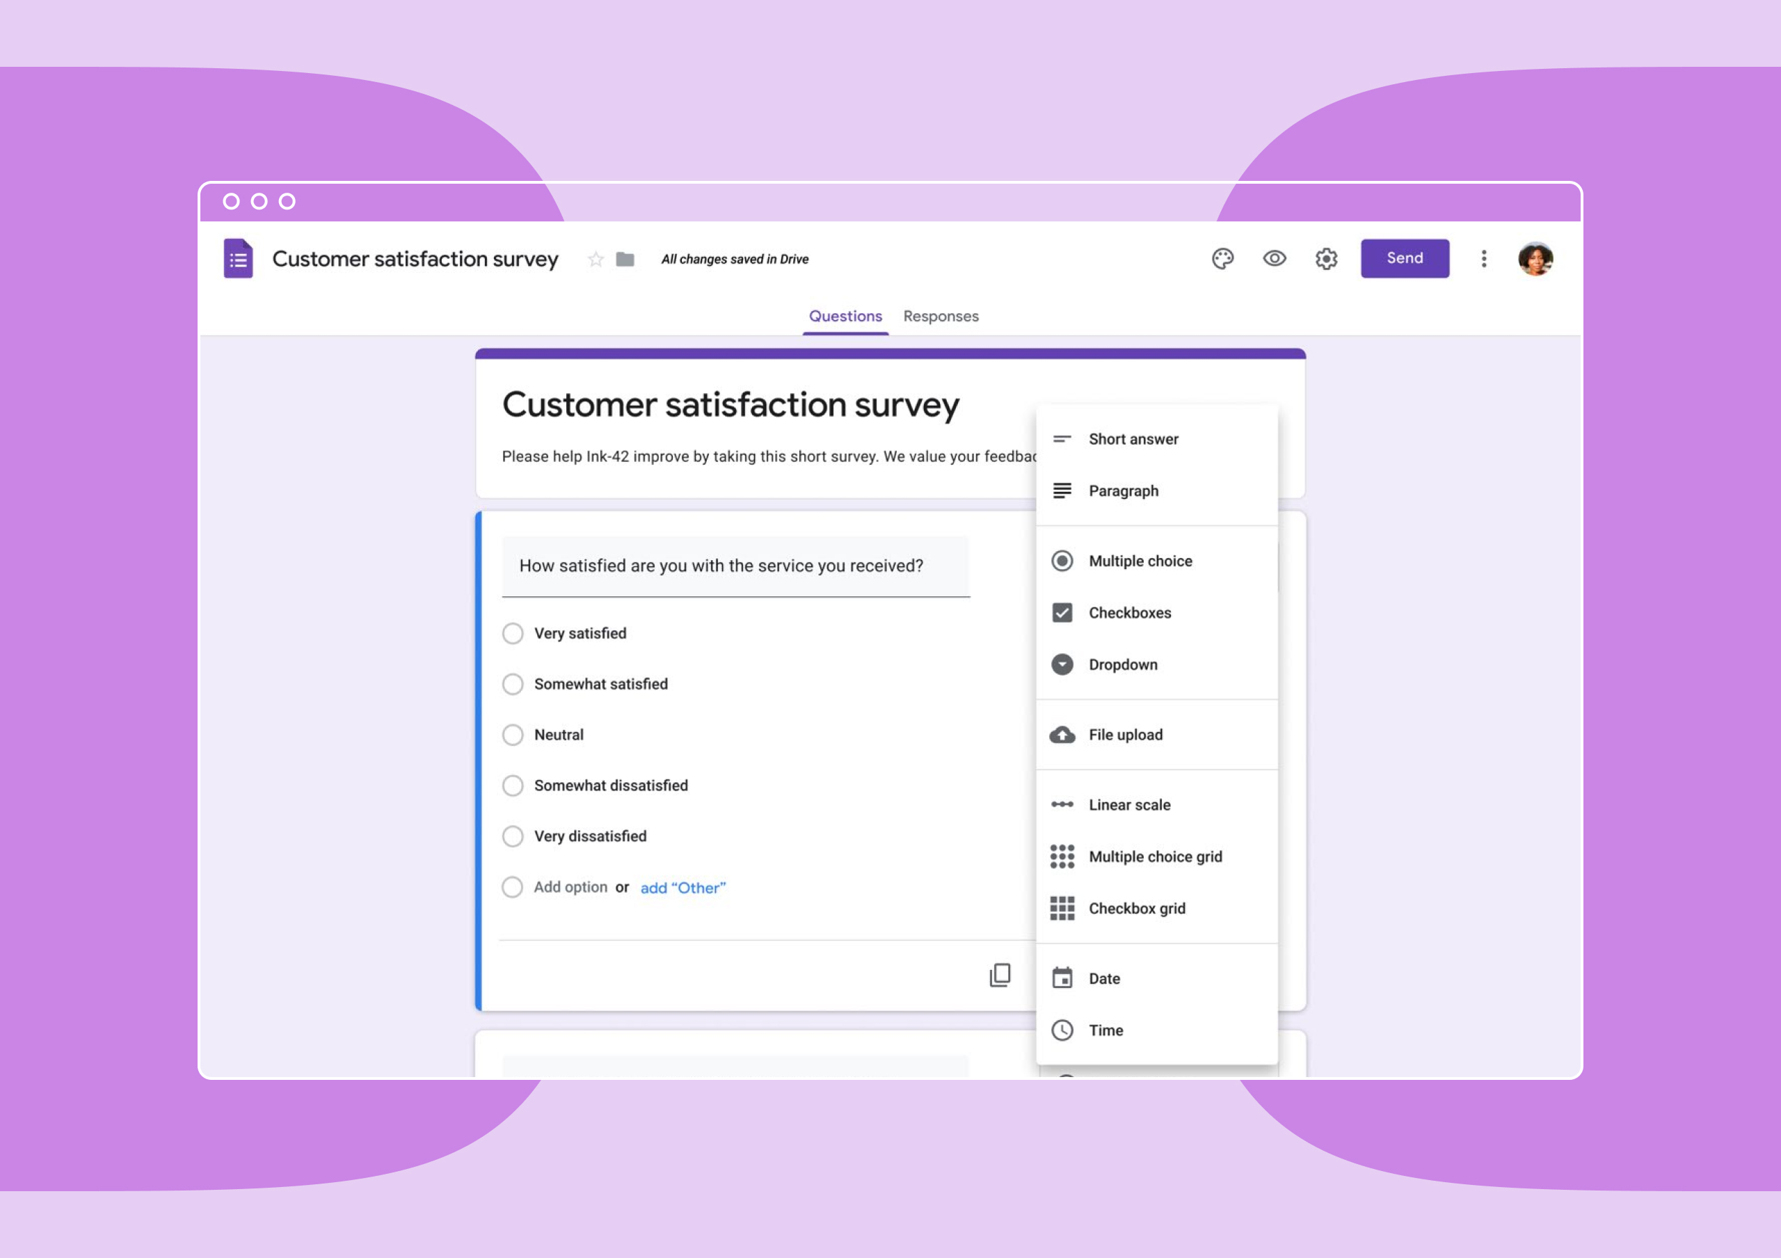Click the settings gear icon

1327,259
